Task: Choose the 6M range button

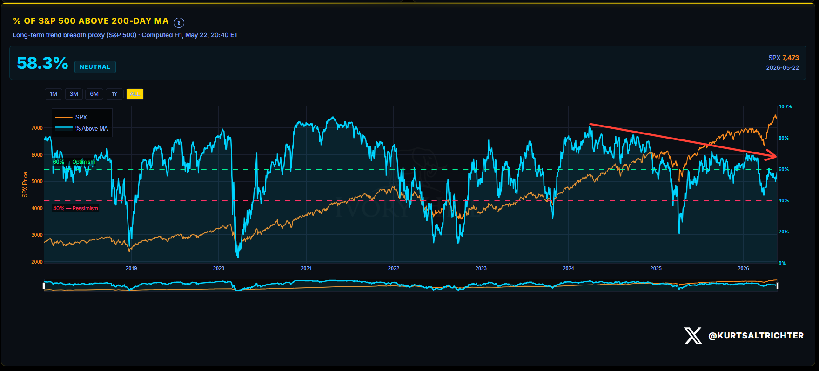Action: 94,94
